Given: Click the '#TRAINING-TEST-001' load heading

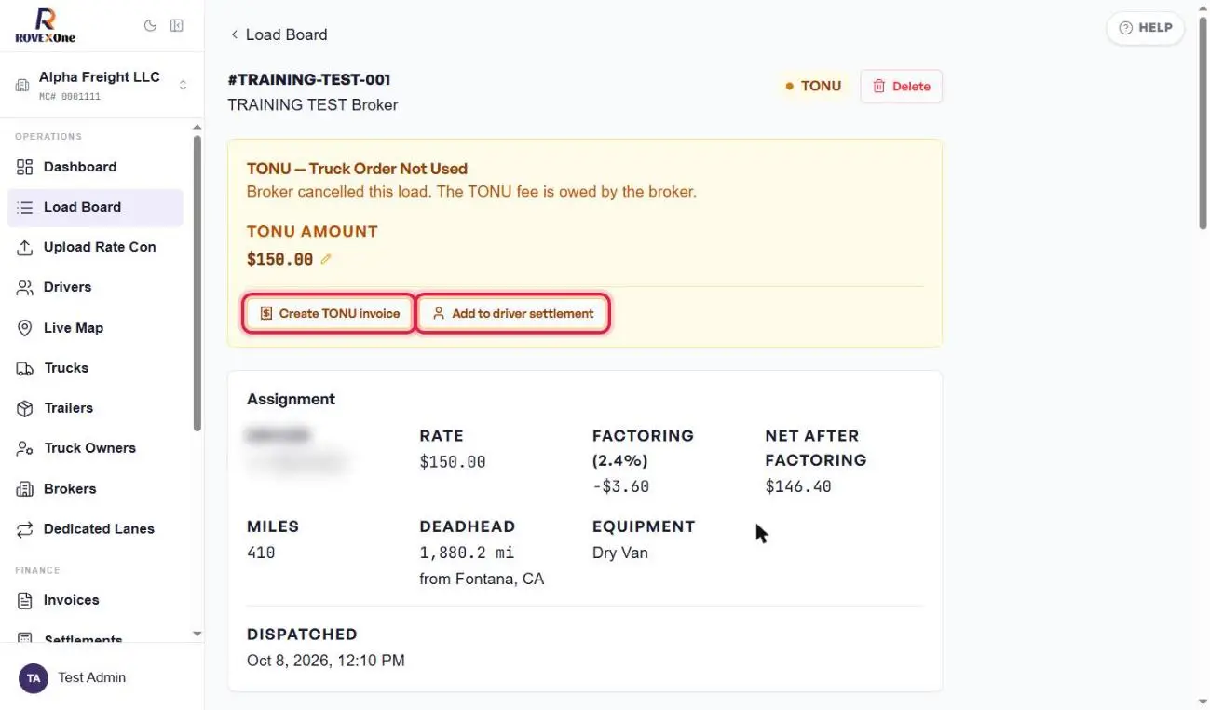Looking at the screenshot, I should (x=309, y=80).
